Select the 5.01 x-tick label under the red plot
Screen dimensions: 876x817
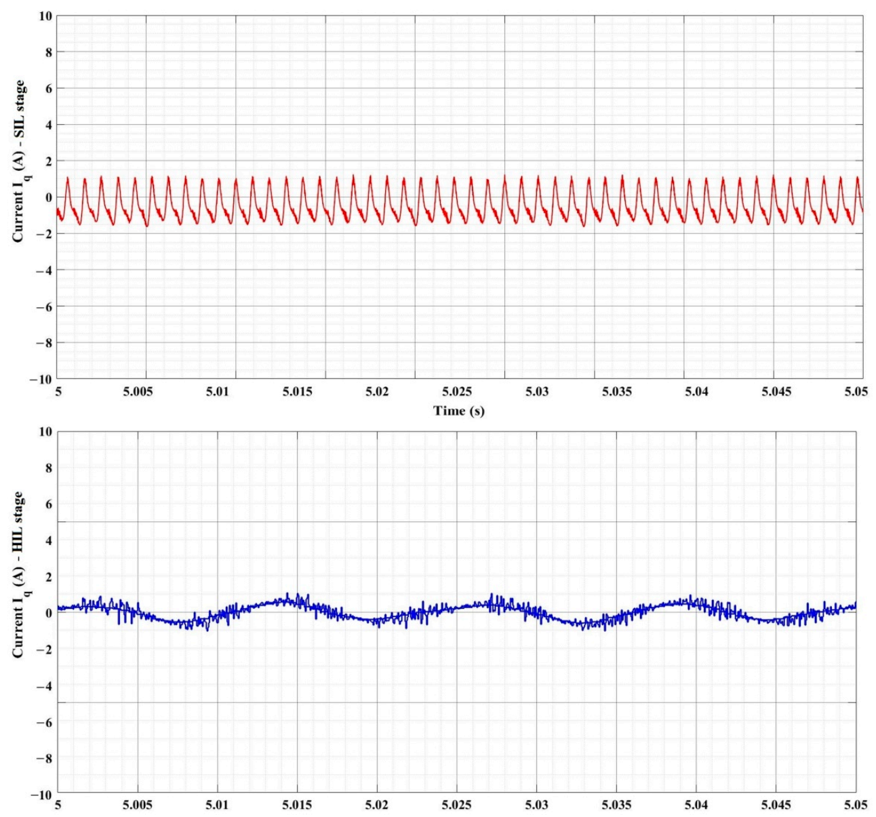click(x=235, y=392)
